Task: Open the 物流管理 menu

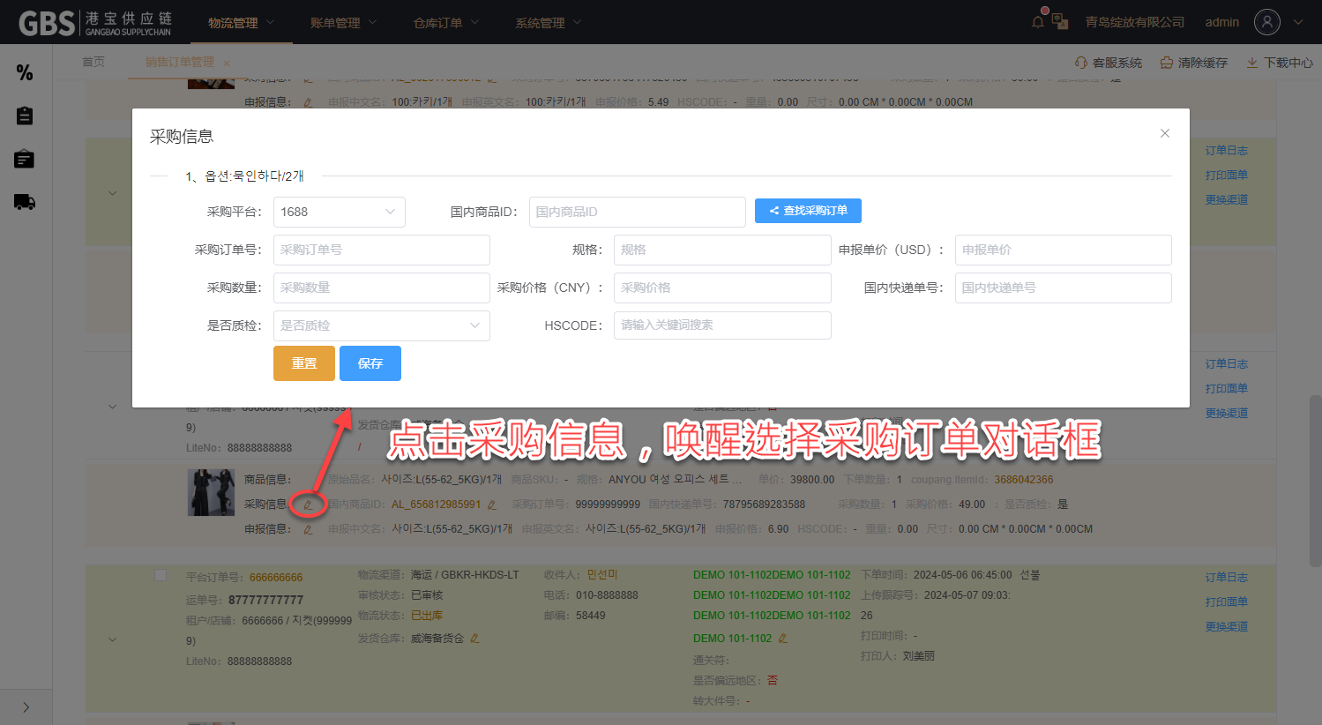Action: pos(241,23)
